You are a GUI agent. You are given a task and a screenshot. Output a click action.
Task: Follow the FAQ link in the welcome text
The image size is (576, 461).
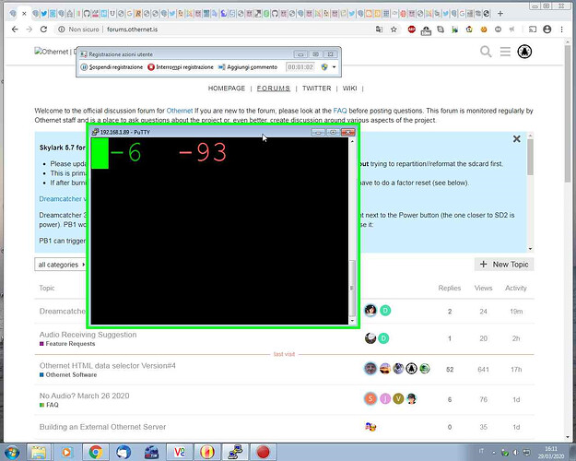point(340,111)
